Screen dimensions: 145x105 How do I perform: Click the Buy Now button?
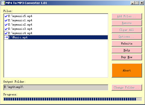click(127, 57)
